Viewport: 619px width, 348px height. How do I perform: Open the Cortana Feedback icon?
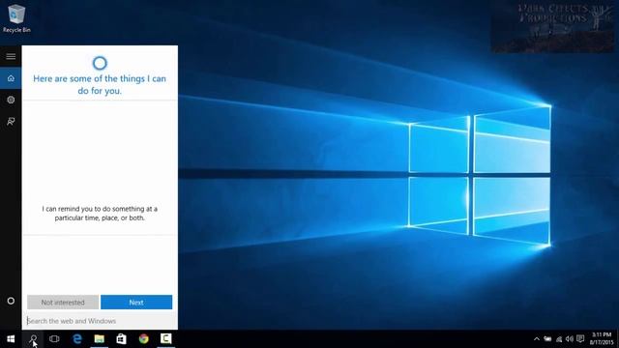point(11,121)
